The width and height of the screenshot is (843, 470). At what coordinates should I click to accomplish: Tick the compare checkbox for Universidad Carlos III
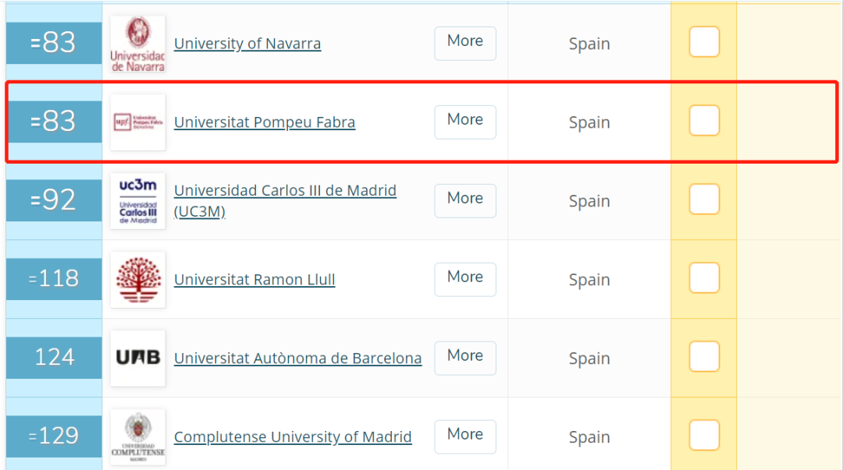[704, 199]
